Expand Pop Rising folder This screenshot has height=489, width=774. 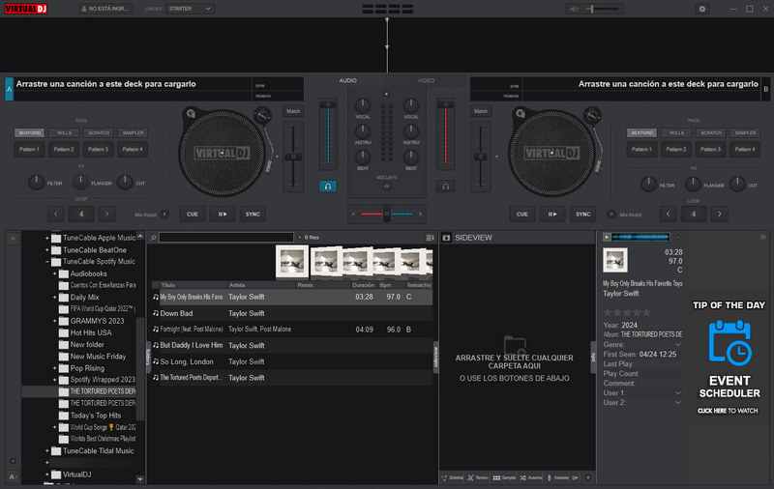click(55, 368)
